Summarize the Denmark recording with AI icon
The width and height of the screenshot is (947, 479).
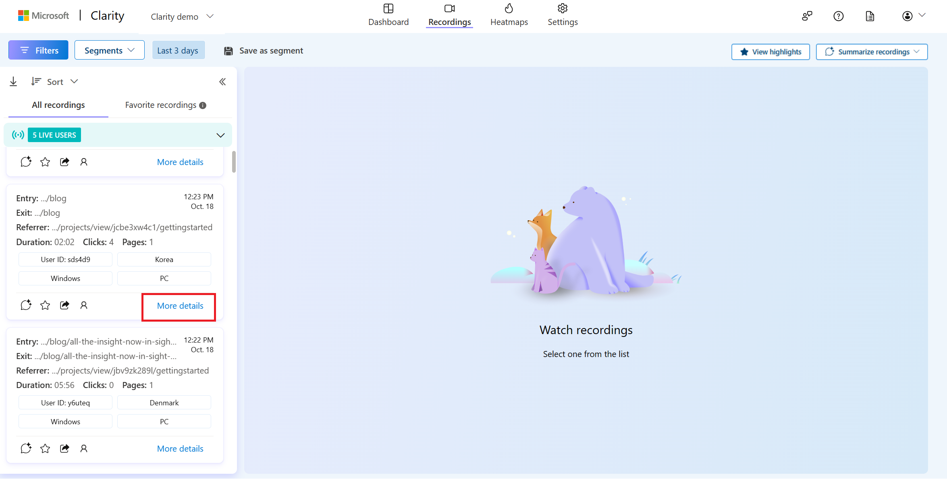point(26,448)
